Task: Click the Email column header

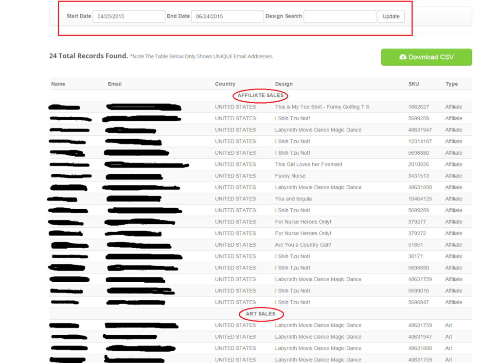Action: (x=115, y=84)
